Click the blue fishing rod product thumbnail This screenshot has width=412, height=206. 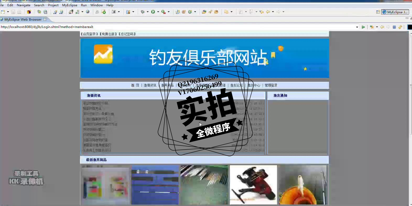[155, 185]
